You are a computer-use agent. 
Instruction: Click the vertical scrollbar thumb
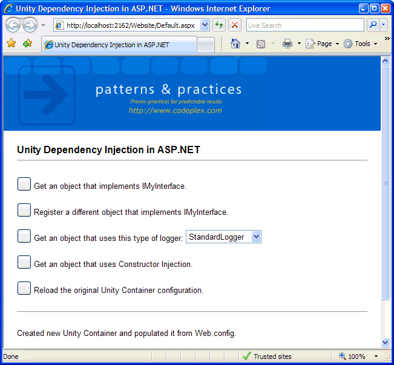point(386,183)
